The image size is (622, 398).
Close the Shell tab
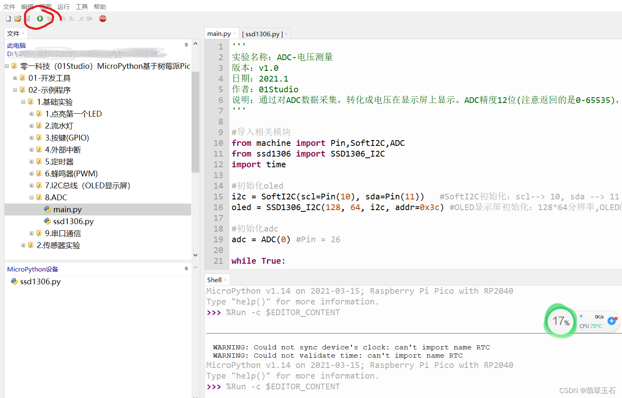tap(225, 279)
